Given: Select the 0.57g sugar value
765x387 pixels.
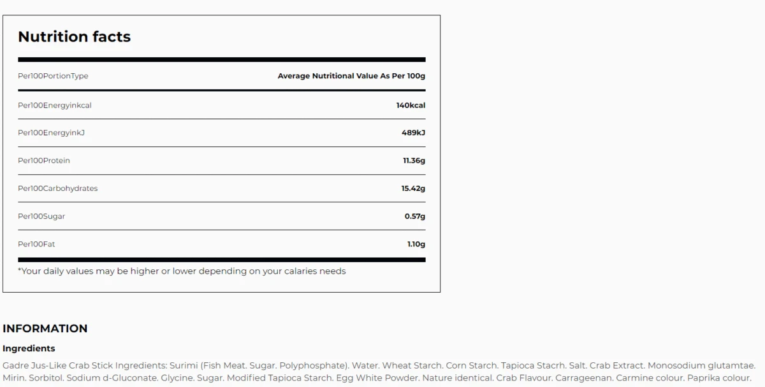Looking at the screenshot, I should point(414,216).
